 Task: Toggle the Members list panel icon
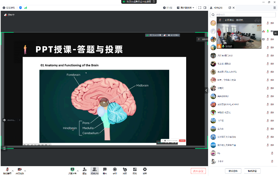(95, 170)
